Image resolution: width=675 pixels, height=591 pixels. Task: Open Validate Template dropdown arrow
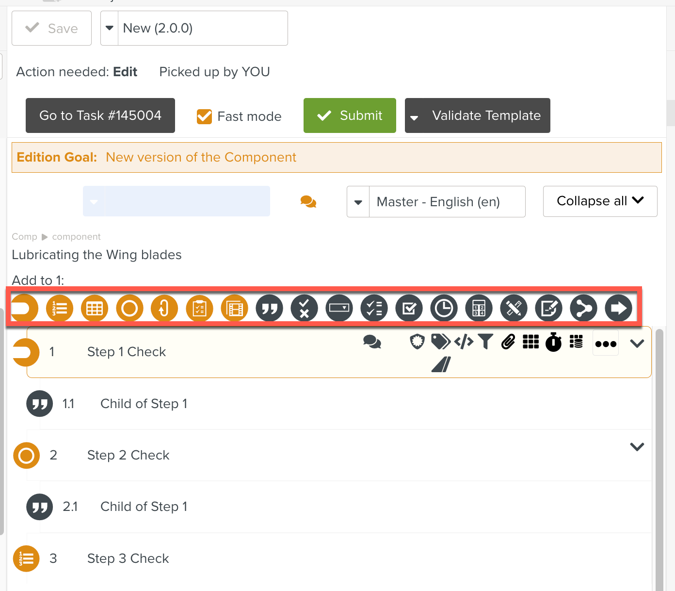pos(414,117)
